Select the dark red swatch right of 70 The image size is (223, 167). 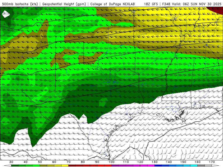72,166
